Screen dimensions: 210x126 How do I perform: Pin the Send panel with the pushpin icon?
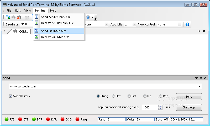tap(201, 78)
